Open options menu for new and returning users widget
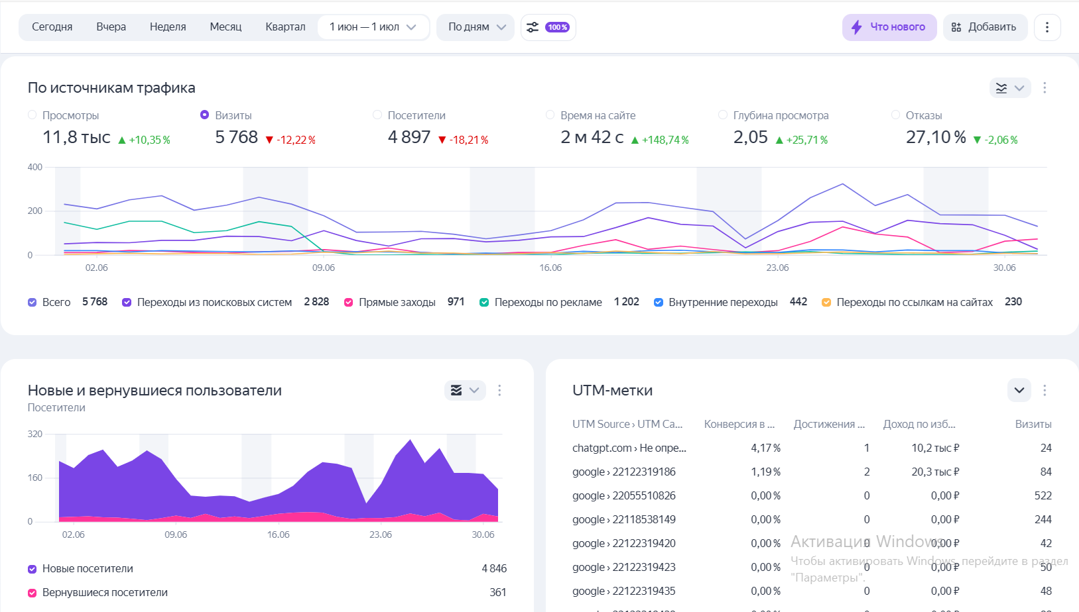The image size is (1079, 612). click(499, 391)
